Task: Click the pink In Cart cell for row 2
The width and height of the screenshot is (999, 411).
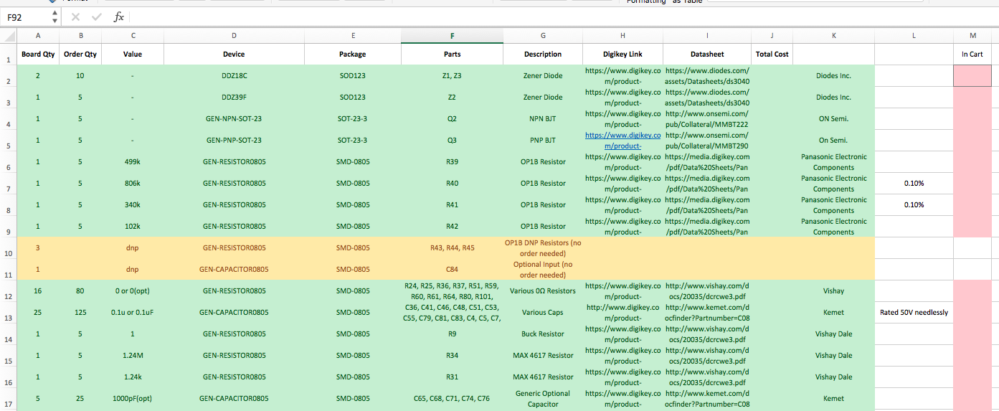Action: pos(972,76)
